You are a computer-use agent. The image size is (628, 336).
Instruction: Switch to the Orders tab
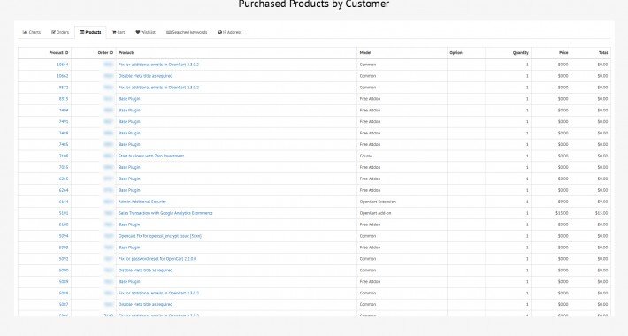(60, 32)
